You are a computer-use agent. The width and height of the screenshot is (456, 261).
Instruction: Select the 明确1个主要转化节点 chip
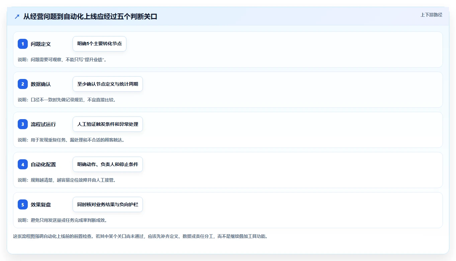pyautogui.click(x=99, y=44)
